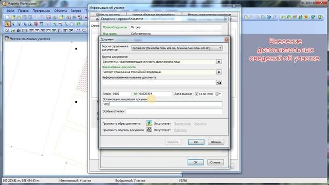This screenshot has width=329, height=185.
Task: Choose the Marquee Select tool
Action: [x=13, y=24]
